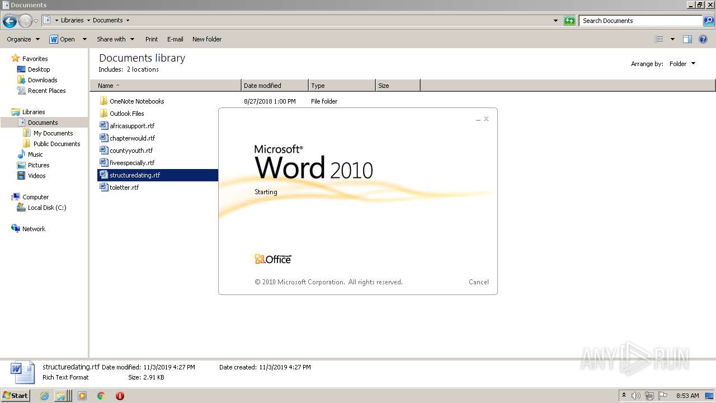The width and height of the screenshot is (716, 403).
Task: Open Internet Explorer from the taskbar
Action: click(45, 396)
